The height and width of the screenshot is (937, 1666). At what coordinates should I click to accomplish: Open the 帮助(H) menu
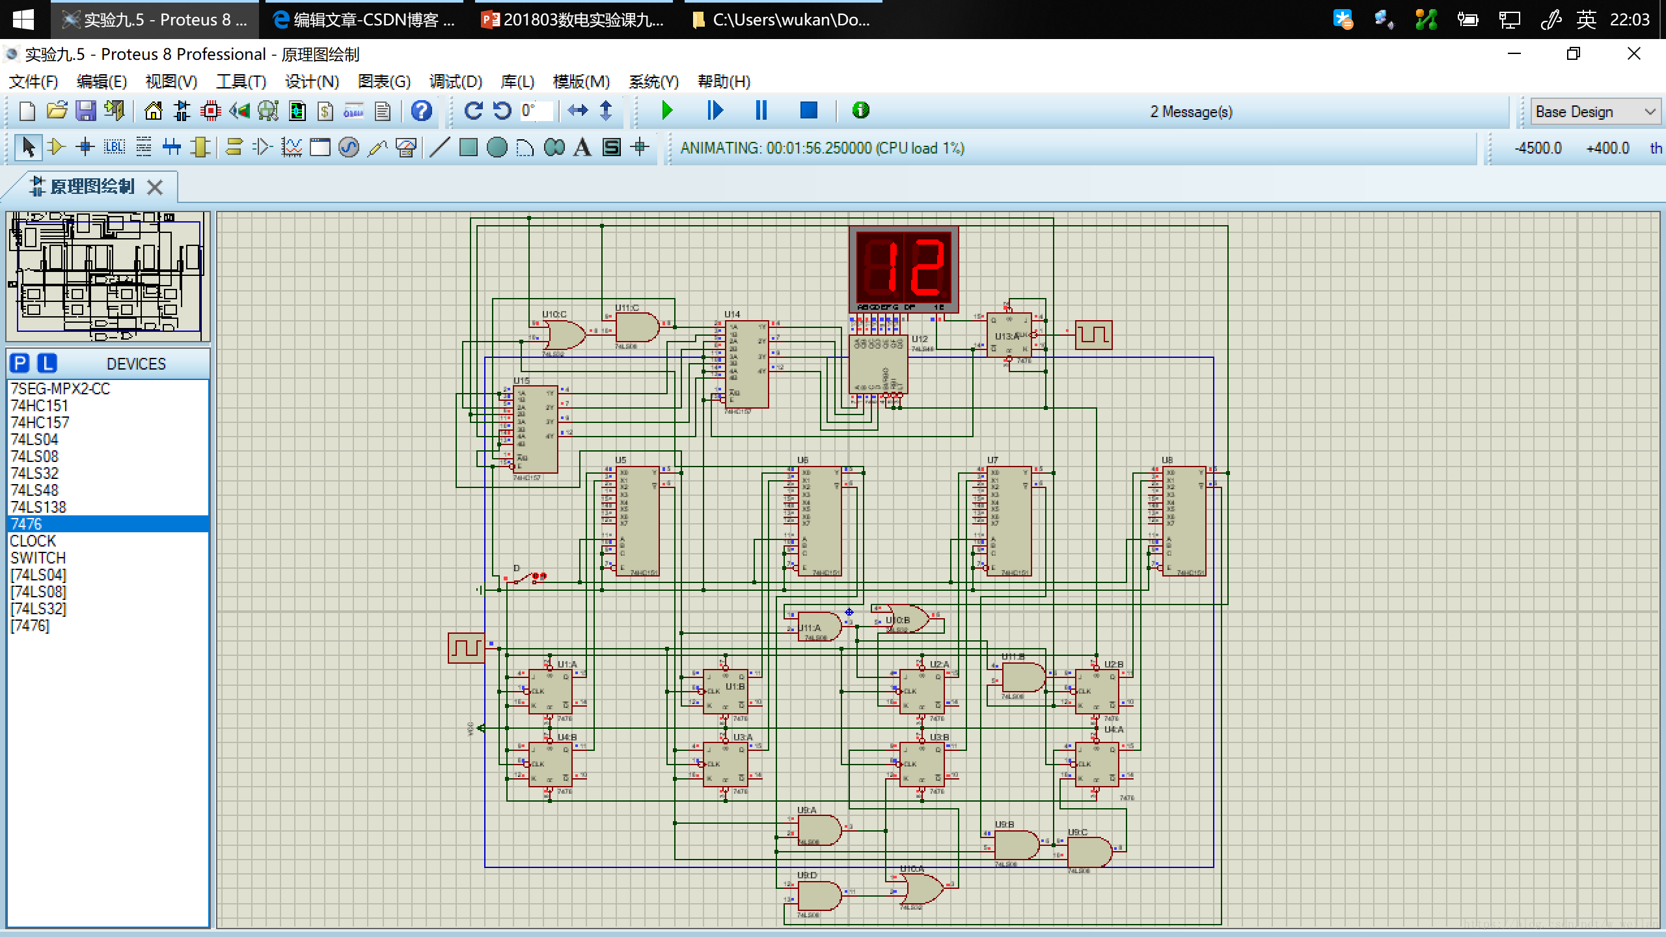pos(724,81)
